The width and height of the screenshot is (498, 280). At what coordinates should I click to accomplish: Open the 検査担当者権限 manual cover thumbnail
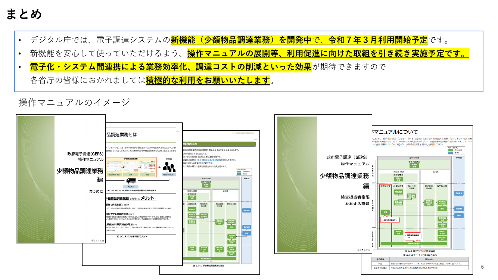[323, 184]
